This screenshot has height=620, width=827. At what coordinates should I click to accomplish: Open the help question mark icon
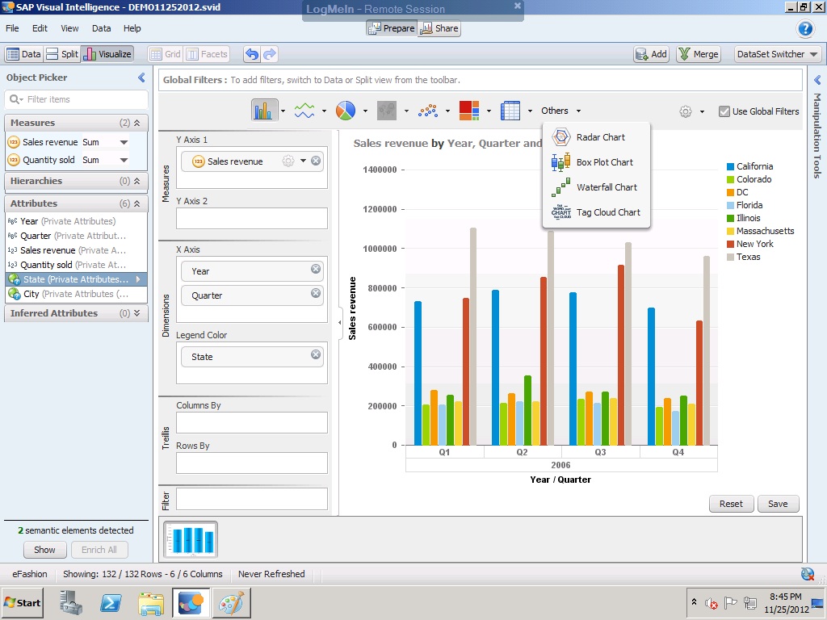click(805, 28)
